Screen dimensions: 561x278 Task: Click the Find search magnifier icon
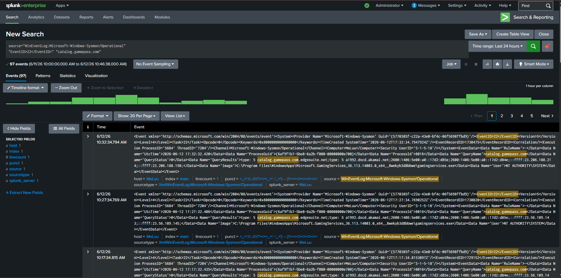(548, 6)
